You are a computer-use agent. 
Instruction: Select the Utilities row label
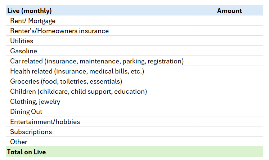tap(22, 41)
